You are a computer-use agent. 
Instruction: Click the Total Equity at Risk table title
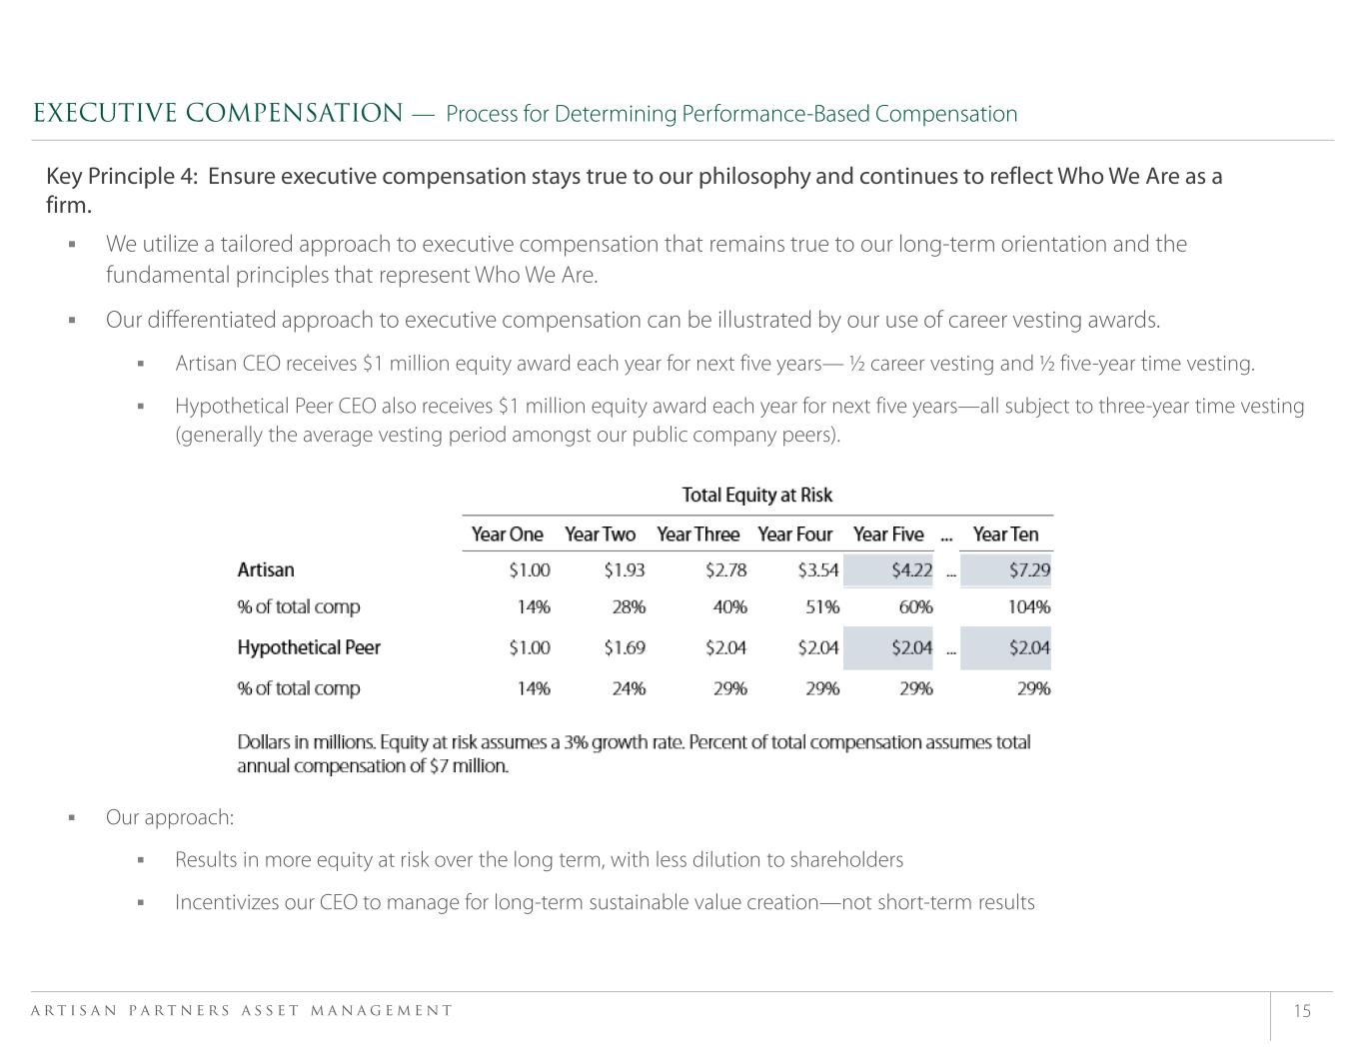click(x=756, y=496)
